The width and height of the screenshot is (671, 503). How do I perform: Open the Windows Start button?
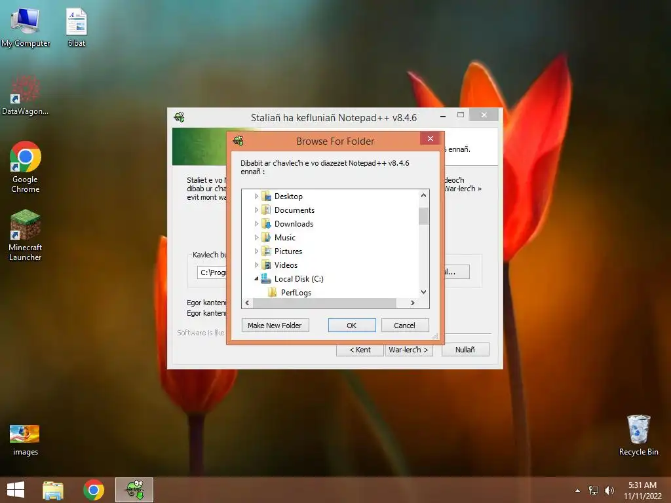point(16,490)
